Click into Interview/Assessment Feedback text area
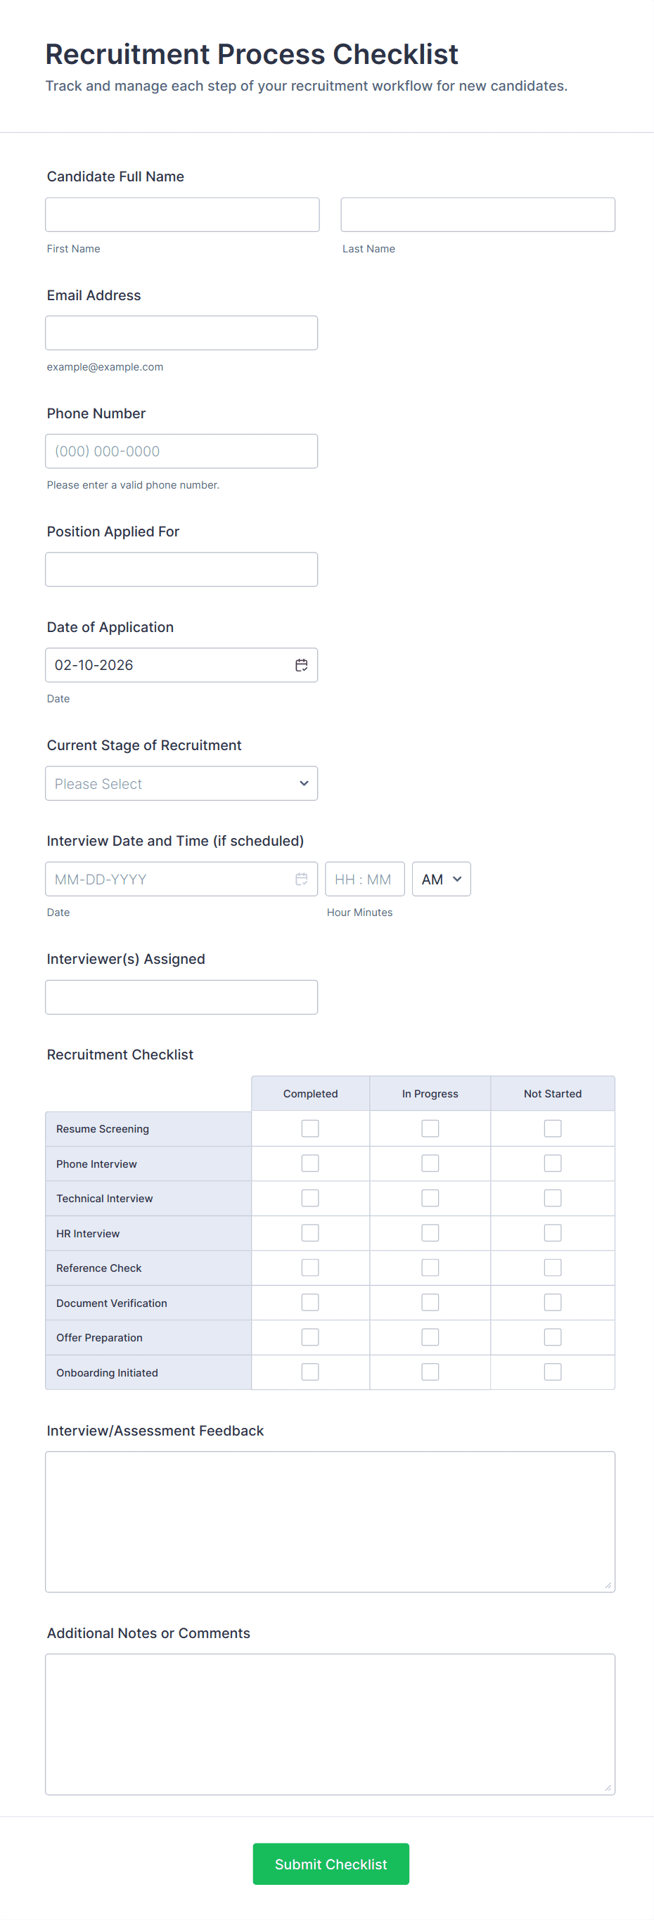 (330, 1521)
